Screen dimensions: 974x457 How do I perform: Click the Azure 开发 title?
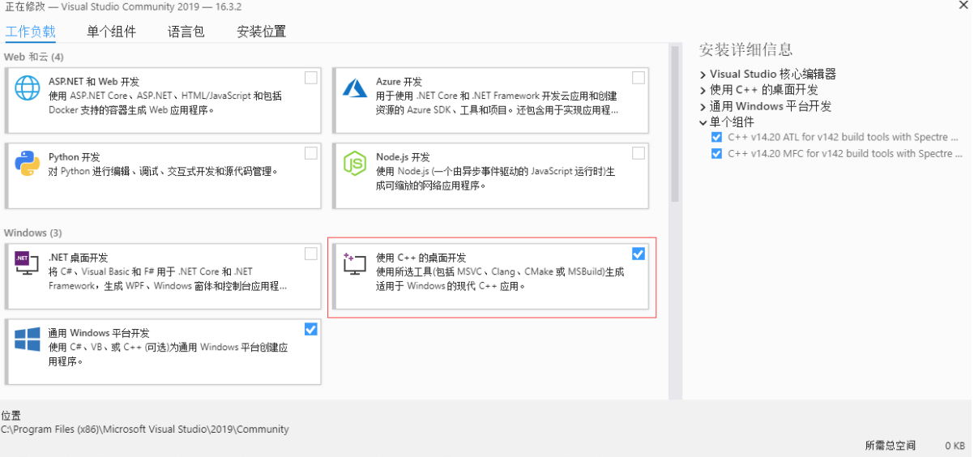click(399, 82)
